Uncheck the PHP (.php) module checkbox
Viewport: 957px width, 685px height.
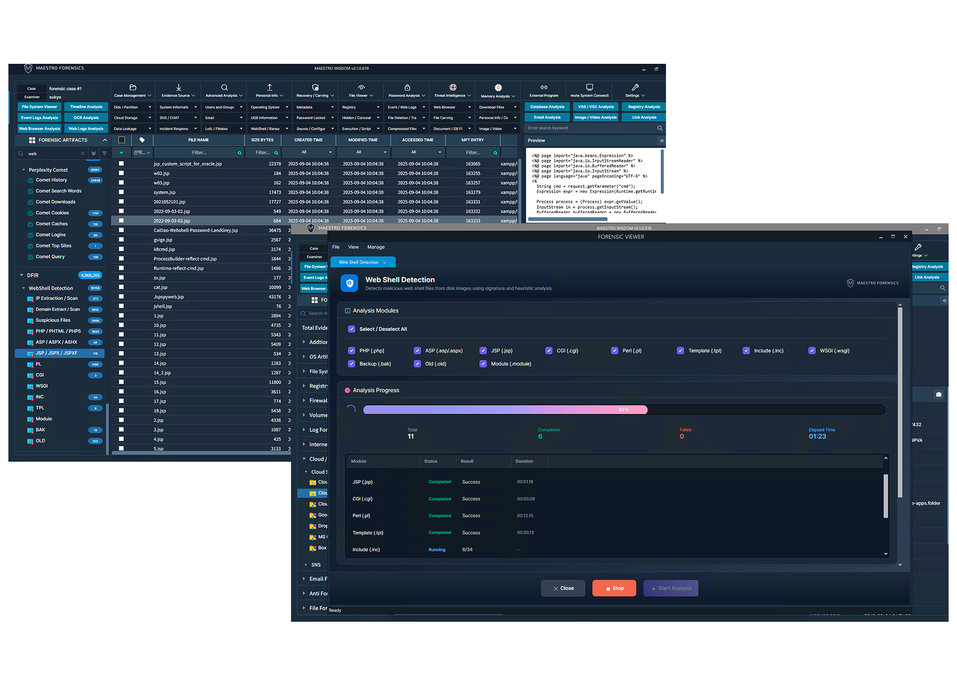coord(351,350)
